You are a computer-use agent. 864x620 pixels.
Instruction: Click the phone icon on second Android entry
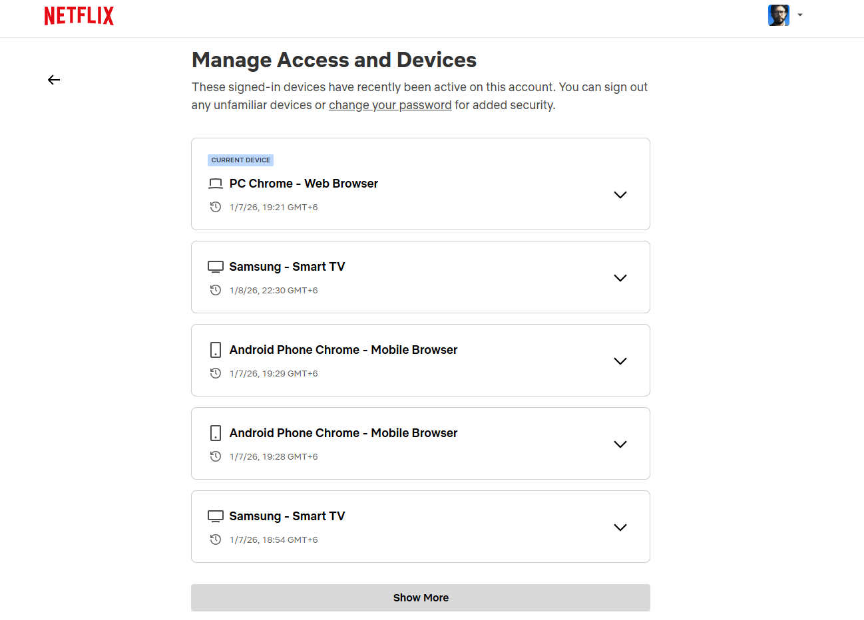coord(215,432)
